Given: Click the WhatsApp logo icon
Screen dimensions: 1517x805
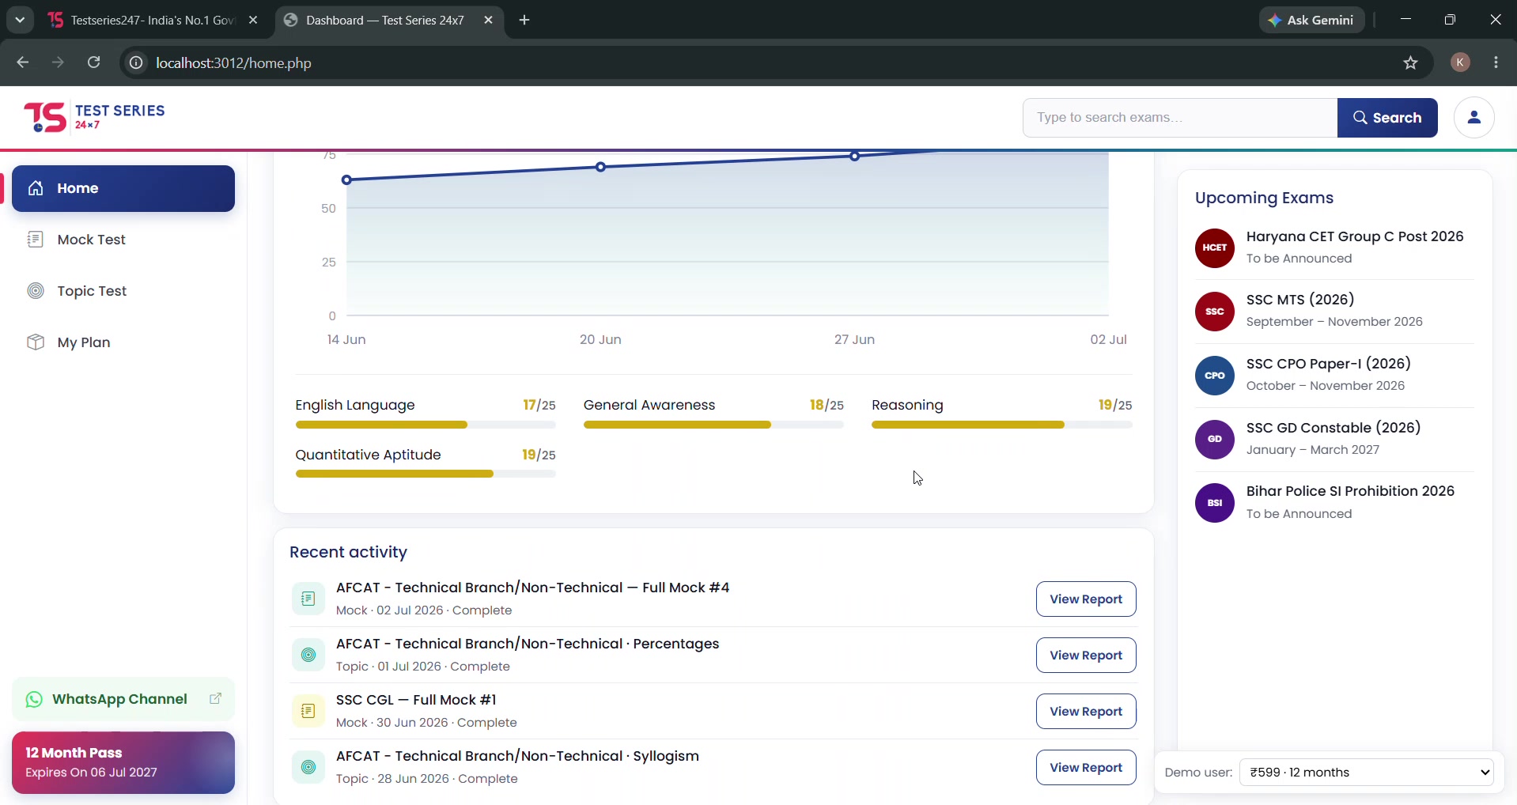Looking at the screenshot, I should (34, 699).
